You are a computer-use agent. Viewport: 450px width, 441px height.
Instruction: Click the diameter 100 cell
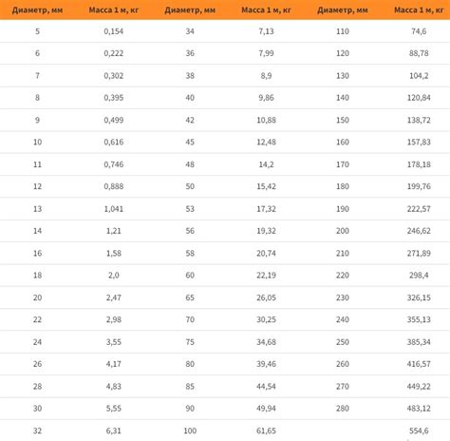tap(190, 431)
